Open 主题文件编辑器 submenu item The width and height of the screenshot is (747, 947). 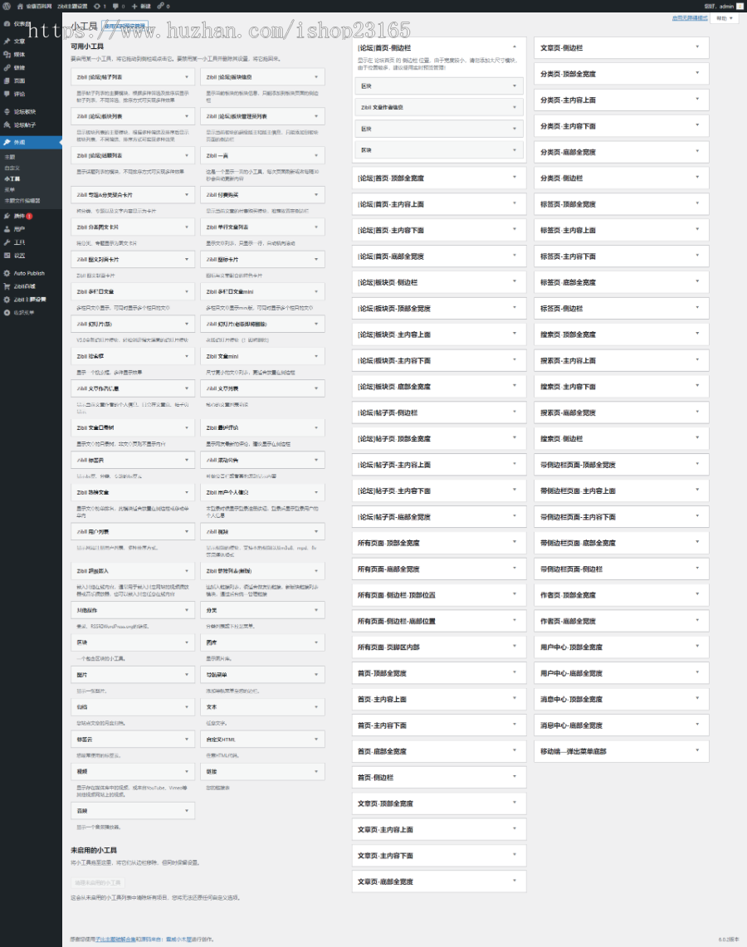[x=22, y=200]
